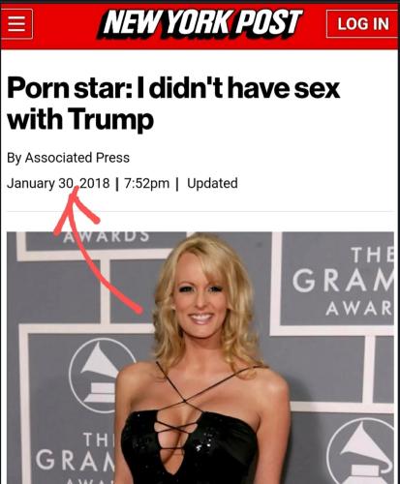Click the New York Post logo

tap(200, 23)
